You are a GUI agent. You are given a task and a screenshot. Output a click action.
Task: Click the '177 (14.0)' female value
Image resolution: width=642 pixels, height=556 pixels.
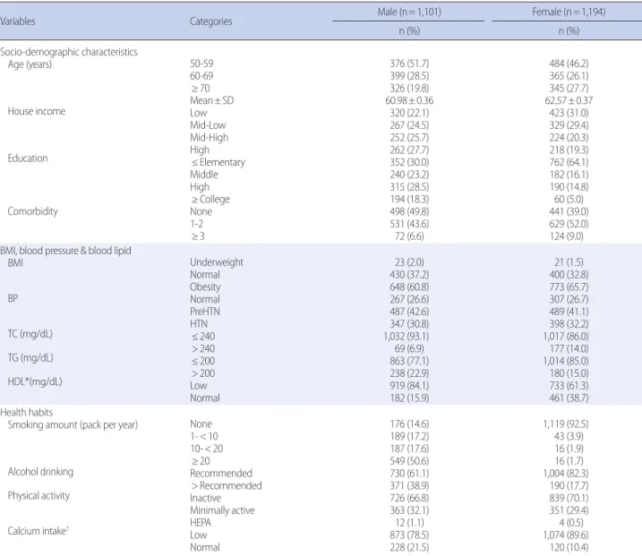569,348
